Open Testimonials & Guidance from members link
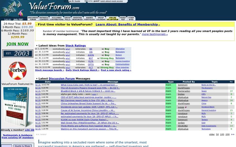Viewport: 236px width, 147px height. coord(18,136)
